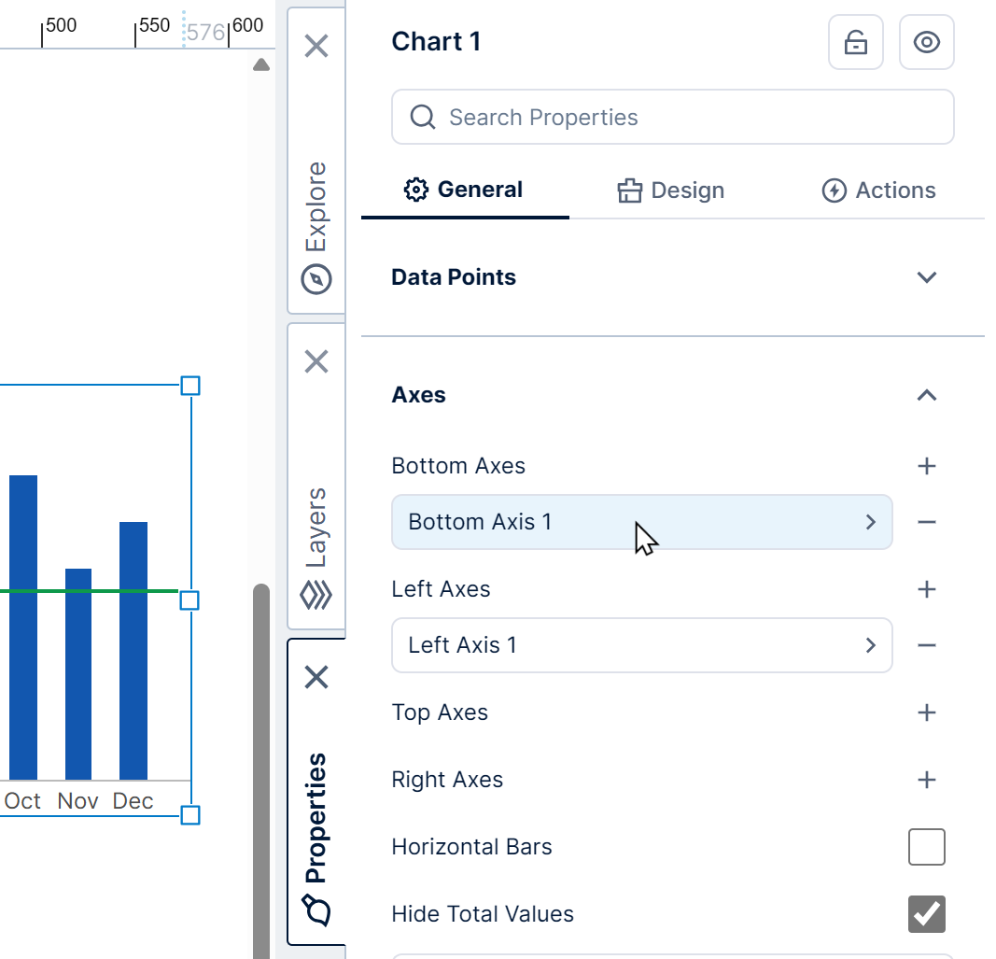
Task: Open Bottom Axis 1 via its chevron arrow
Action: coord(870,522)
